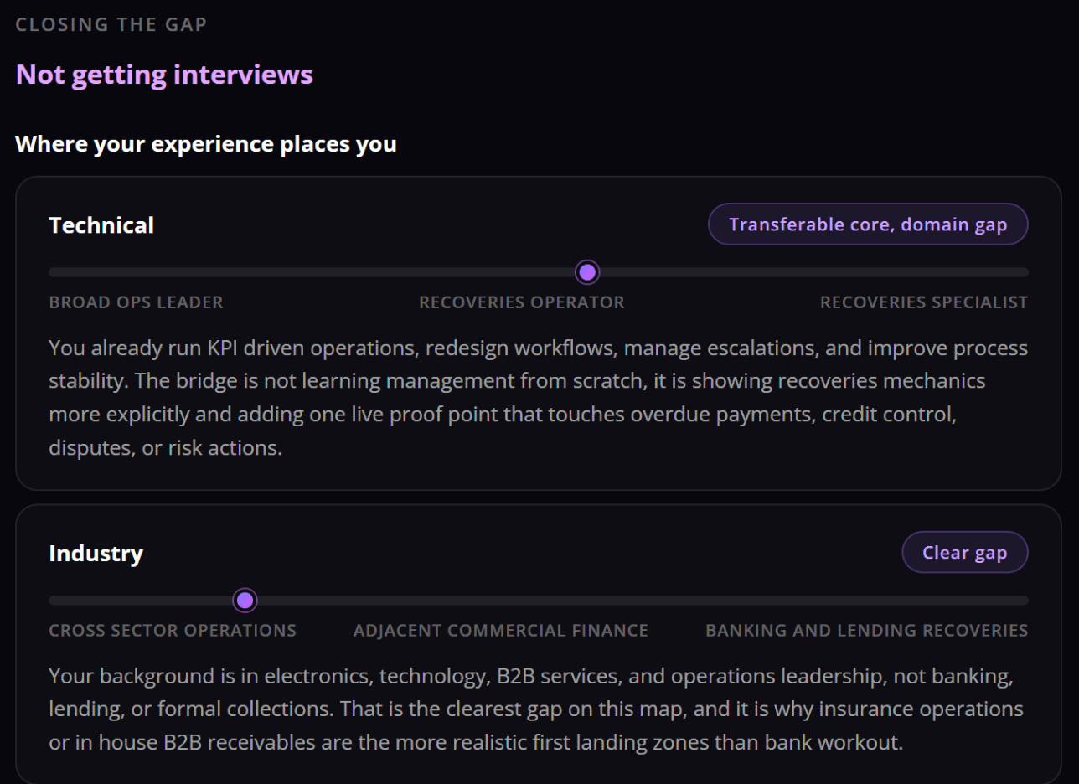The height and width of the screenshot is (784, 1079).
Task: Click the 'Industry' card title
Action: [96, 554]
